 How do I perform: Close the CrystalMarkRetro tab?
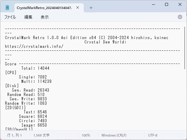pos(78,8)
